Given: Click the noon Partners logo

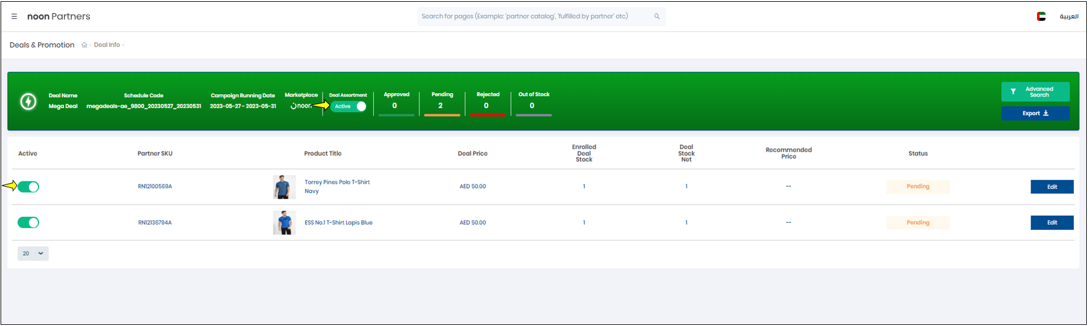Looking at the screenshot, I should pyautogui.click(x=59, y=17).
